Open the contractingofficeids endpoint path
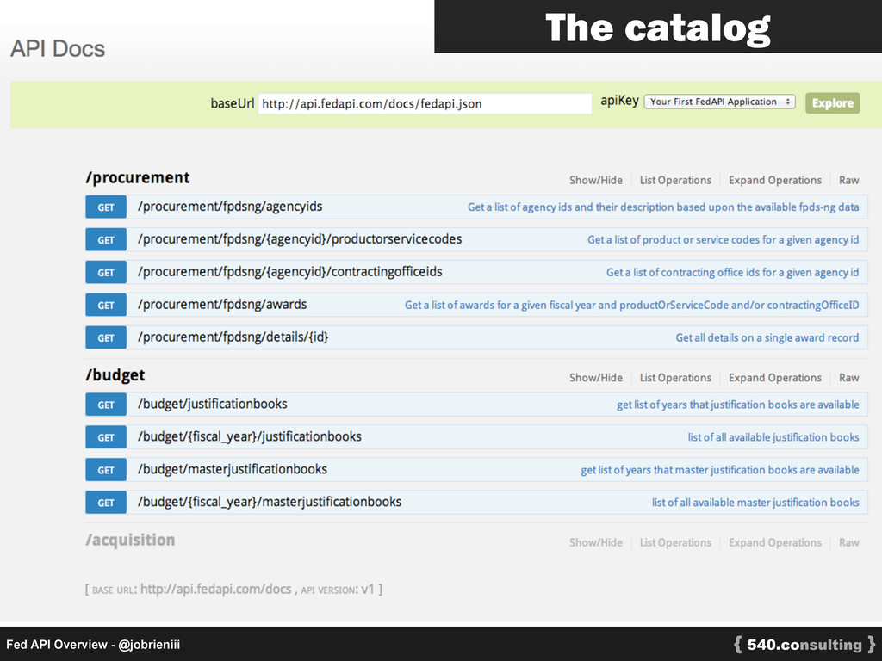The width and height of the screenshot is (882, 661). 290,271
